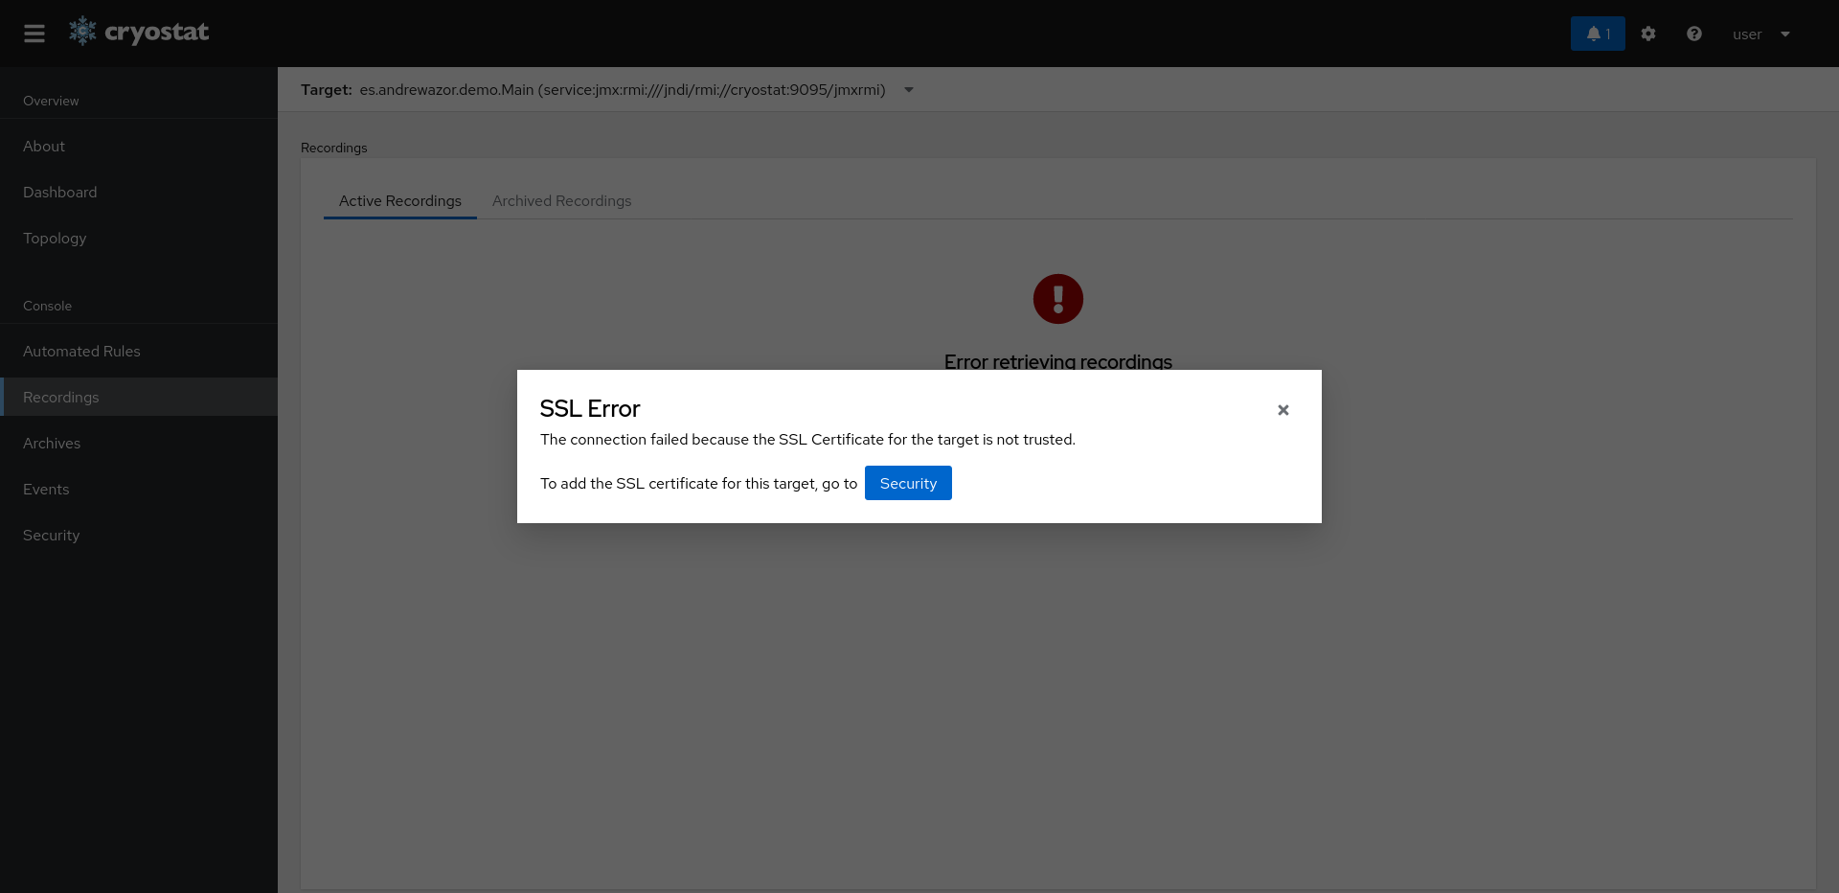Open the help question mark
Image resolution: width=1839 pixels, height=893 pixels.
(1693, 34)
